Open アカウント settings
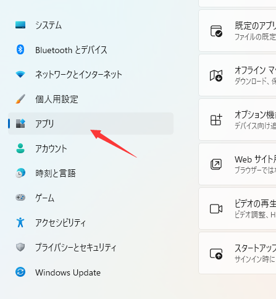This screenshot has height=299, width=276. coord(91,148)
